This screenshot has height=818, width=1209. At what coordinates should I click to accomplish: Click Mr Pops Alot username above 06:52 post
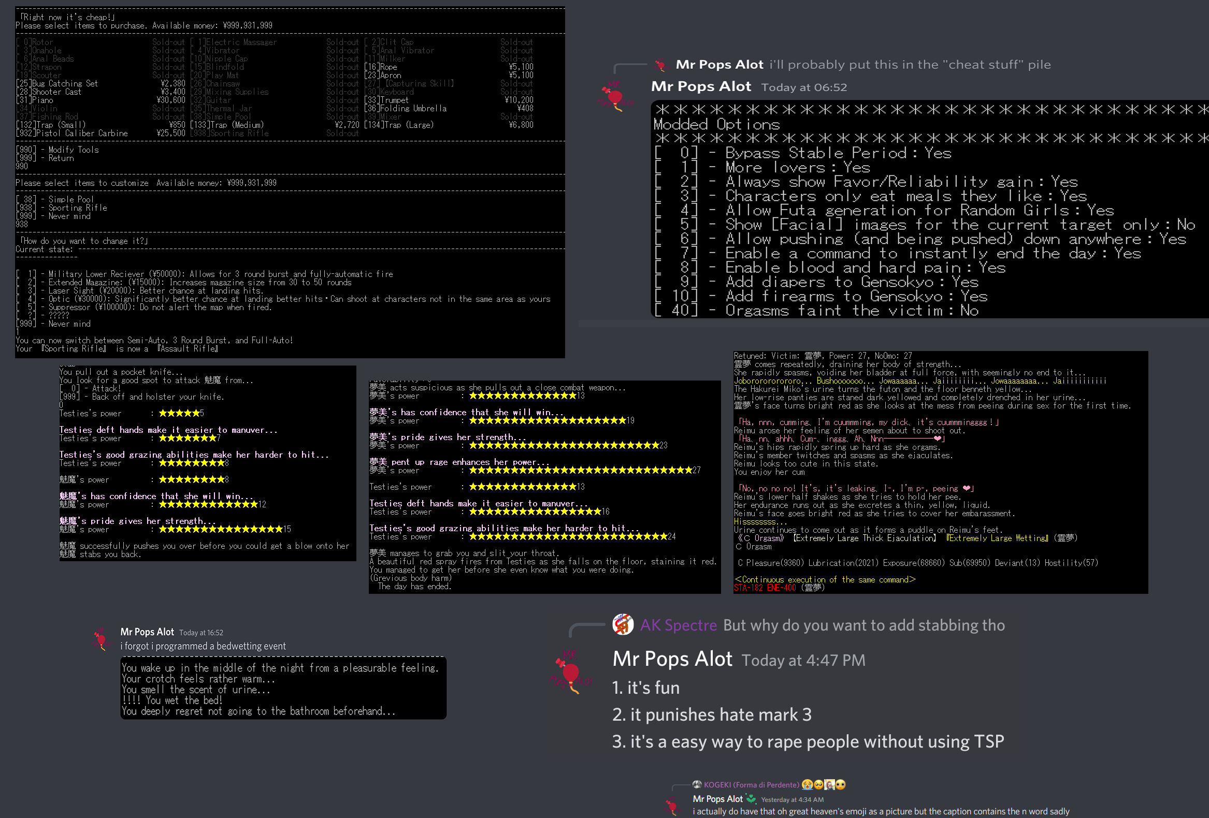[701, 86]
